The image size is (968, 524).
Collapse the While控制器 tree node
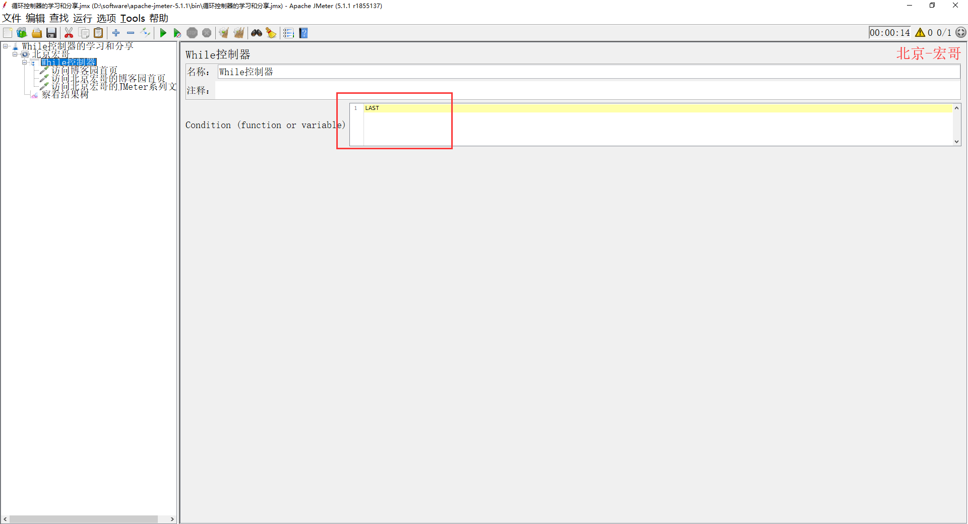click(x=24, y=62)
